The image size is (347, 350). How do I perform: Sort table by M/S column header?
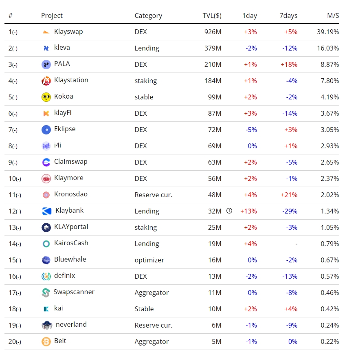pos(333,16)
